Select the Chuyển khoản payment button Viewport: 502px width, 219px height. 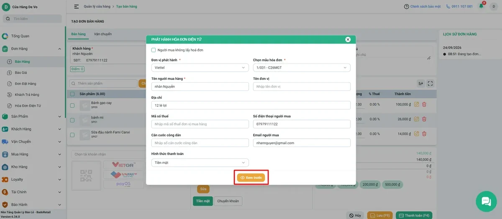[228, 201]
